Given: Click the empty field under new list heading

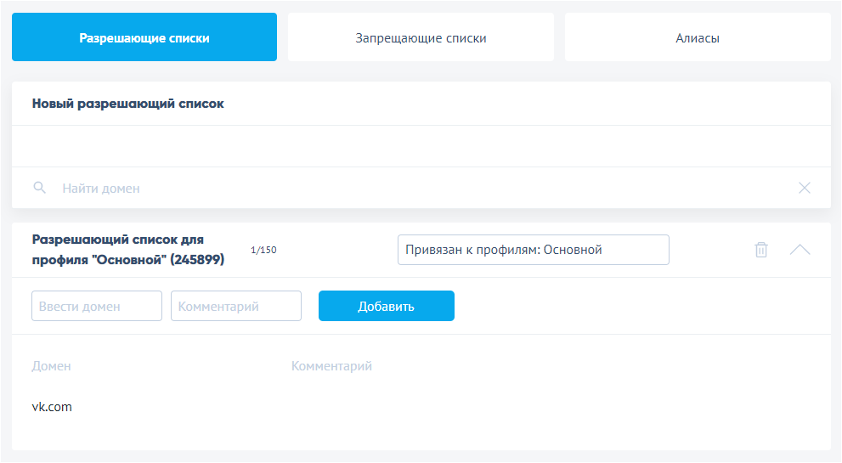Looking at the screenshot, I should click(x=421, y=146).
